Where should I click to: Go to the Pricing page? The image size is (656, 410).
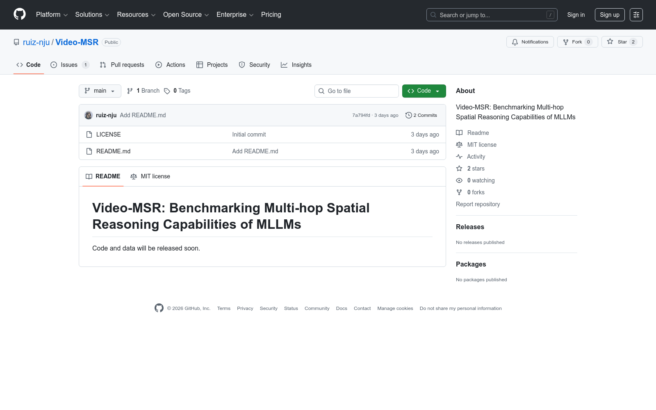[x=271, y=15]
